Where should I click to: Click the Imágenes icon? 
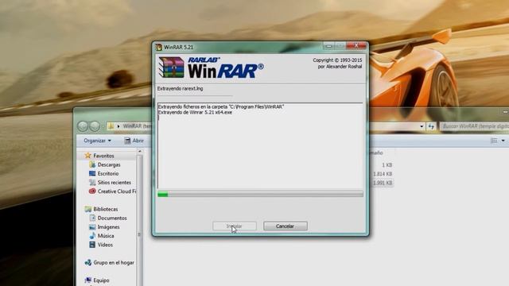92,227
